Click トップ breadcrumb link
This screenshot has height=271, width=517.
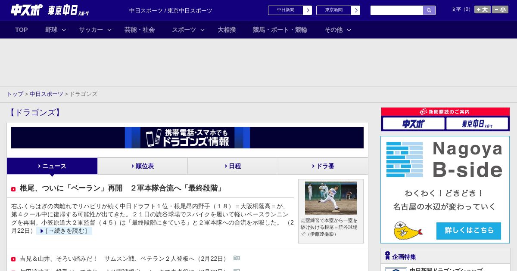coord(15,94)
